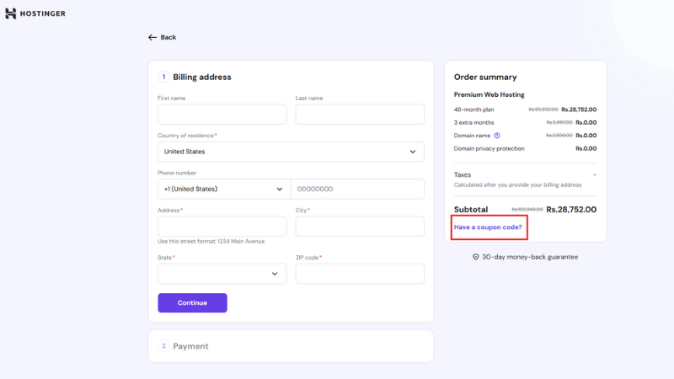Click the Taxes row label
The width and height of the screenshot is (674, 379).
(x=463, y=175)
